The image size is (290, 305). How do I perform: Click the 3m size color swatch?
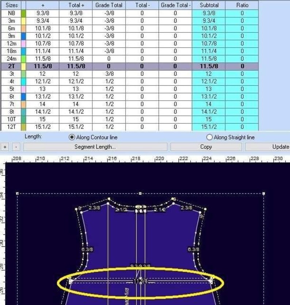pyautogui.click(x=23, y=21)
